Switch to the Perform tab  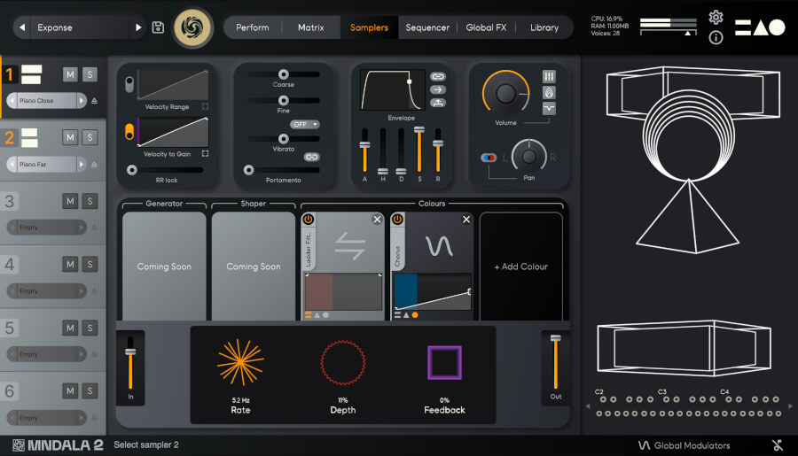253,27
